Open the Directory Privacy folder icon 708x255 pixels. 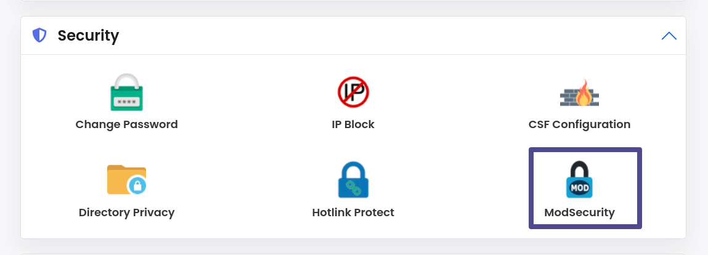(x=127, y=180)
